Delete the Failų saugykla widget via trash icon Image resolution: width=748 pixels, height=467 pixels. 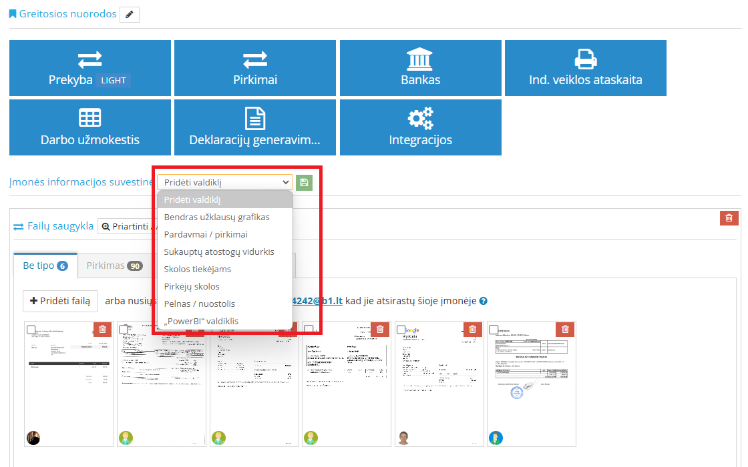click(x=729, y=217)
